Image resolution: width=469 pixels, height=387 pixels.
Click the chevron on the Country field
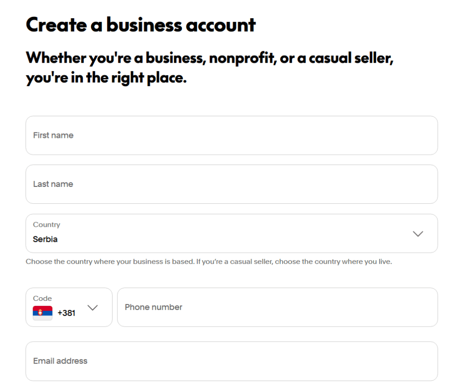[417, 234]
